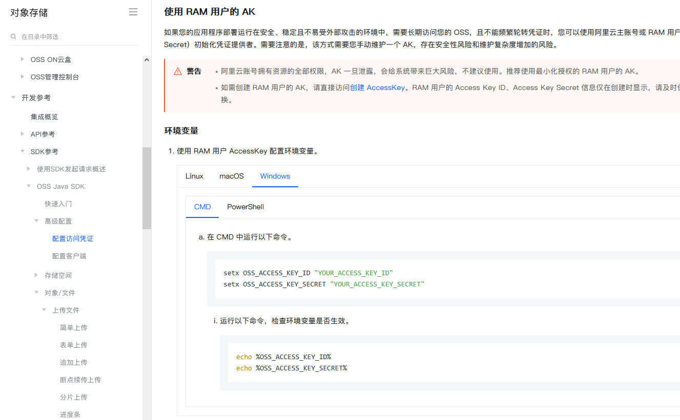Follow the 创建 AccessKey link

[x=377, y=87]
